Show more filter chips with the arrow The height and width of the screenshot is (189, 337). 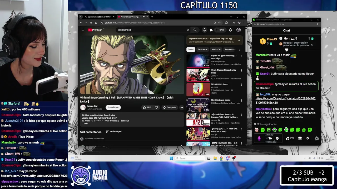tap(239, 50)
